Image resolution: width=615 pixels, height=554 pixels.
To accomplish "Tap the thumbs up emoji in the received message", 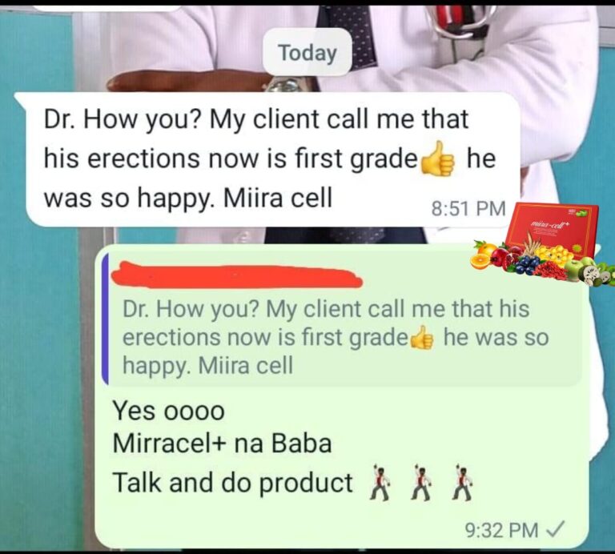I will pos(438,159).
